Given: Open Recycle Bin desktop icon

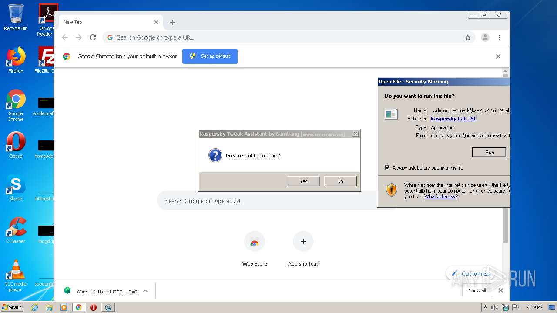Looking at the screenshot, I should pyautogui.click(x=16, y=17).
